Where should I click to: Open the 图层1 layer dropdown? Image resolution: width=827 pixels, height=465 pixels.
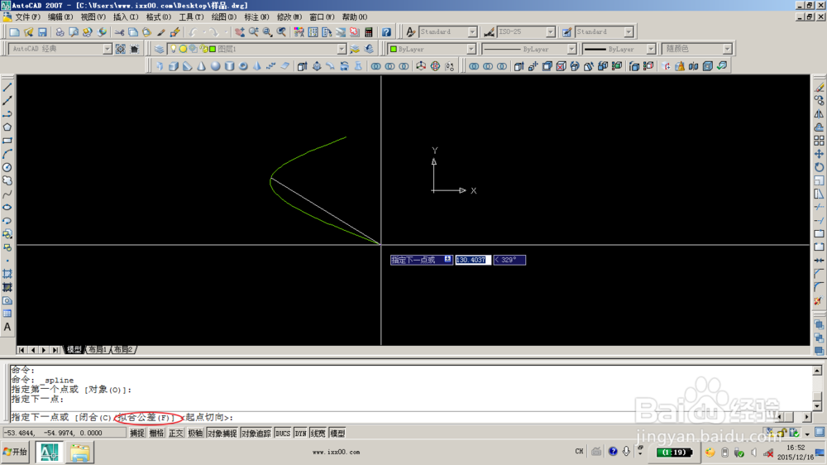[x=342, y=49]
